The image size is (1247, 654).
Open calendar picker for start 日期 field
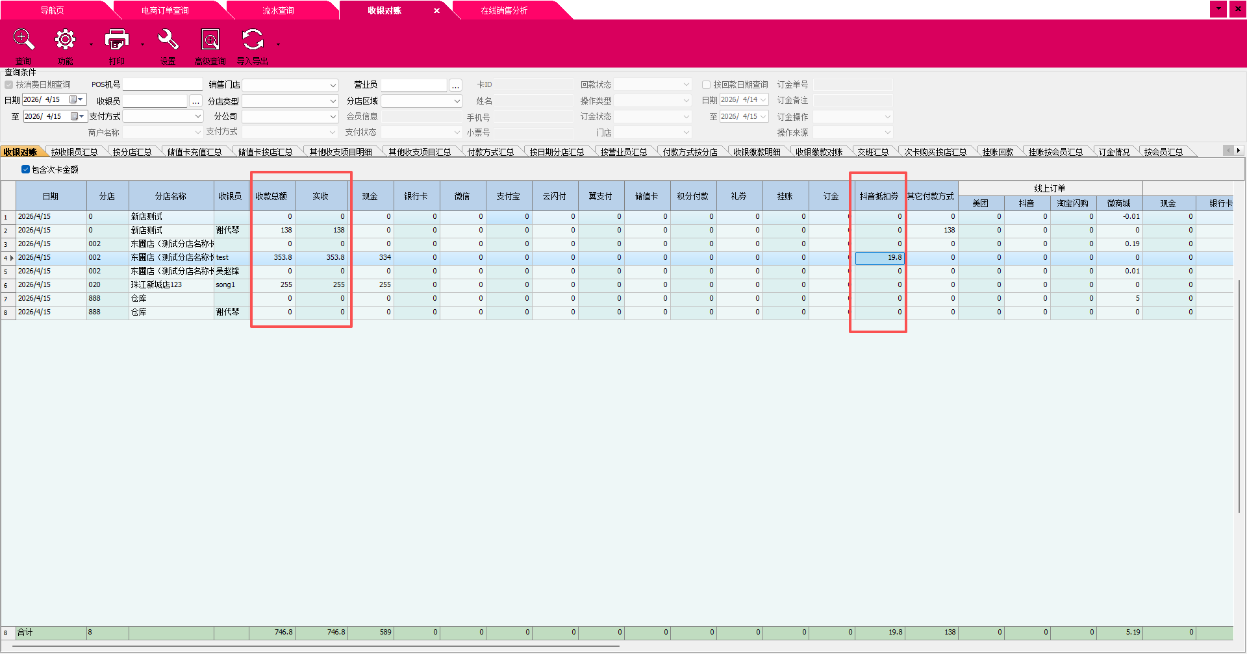click(75, 100)
